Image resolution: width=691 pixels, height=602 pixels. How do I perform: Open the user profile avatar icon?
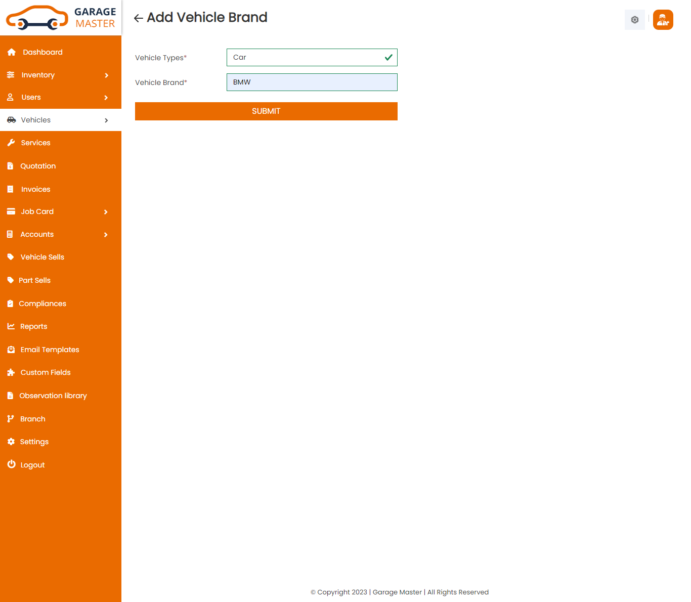point(663,20)
